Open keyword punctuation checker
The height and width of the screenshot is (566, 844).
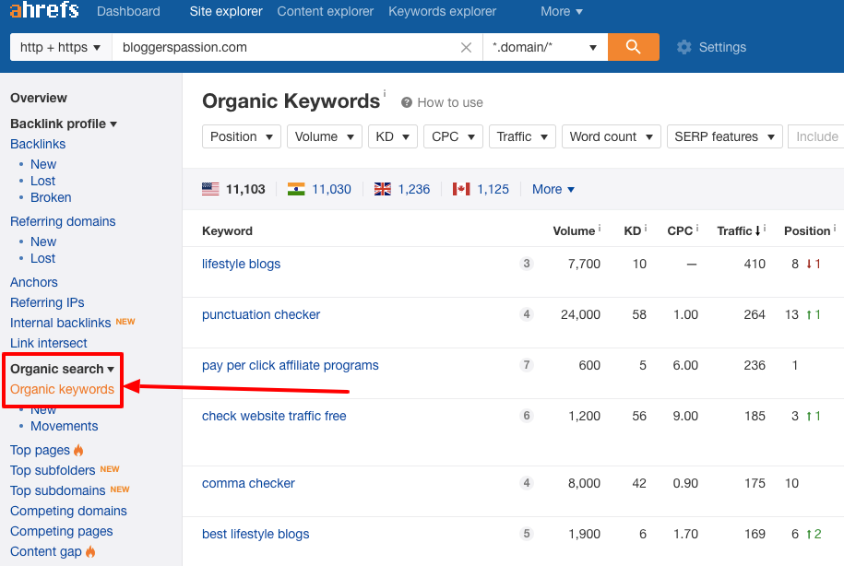pyautogui.click(x=261, y=314)
